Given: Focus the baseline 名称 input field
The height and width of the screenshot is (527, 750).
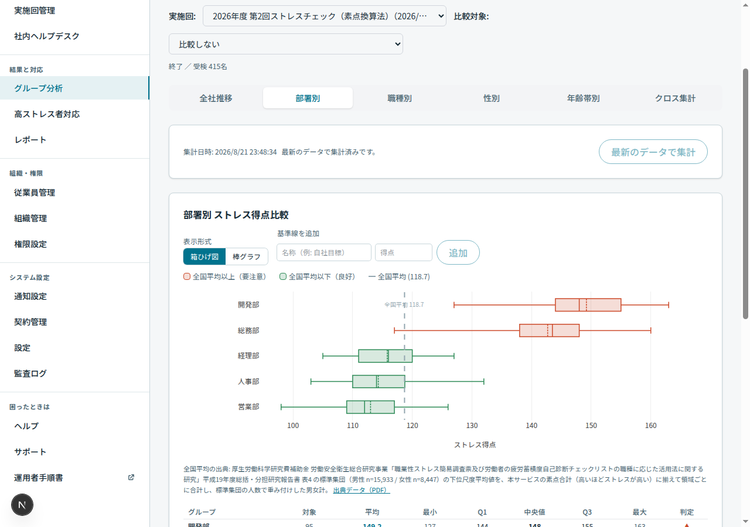Looking at the screenshot, I should [x=324, y=252].
